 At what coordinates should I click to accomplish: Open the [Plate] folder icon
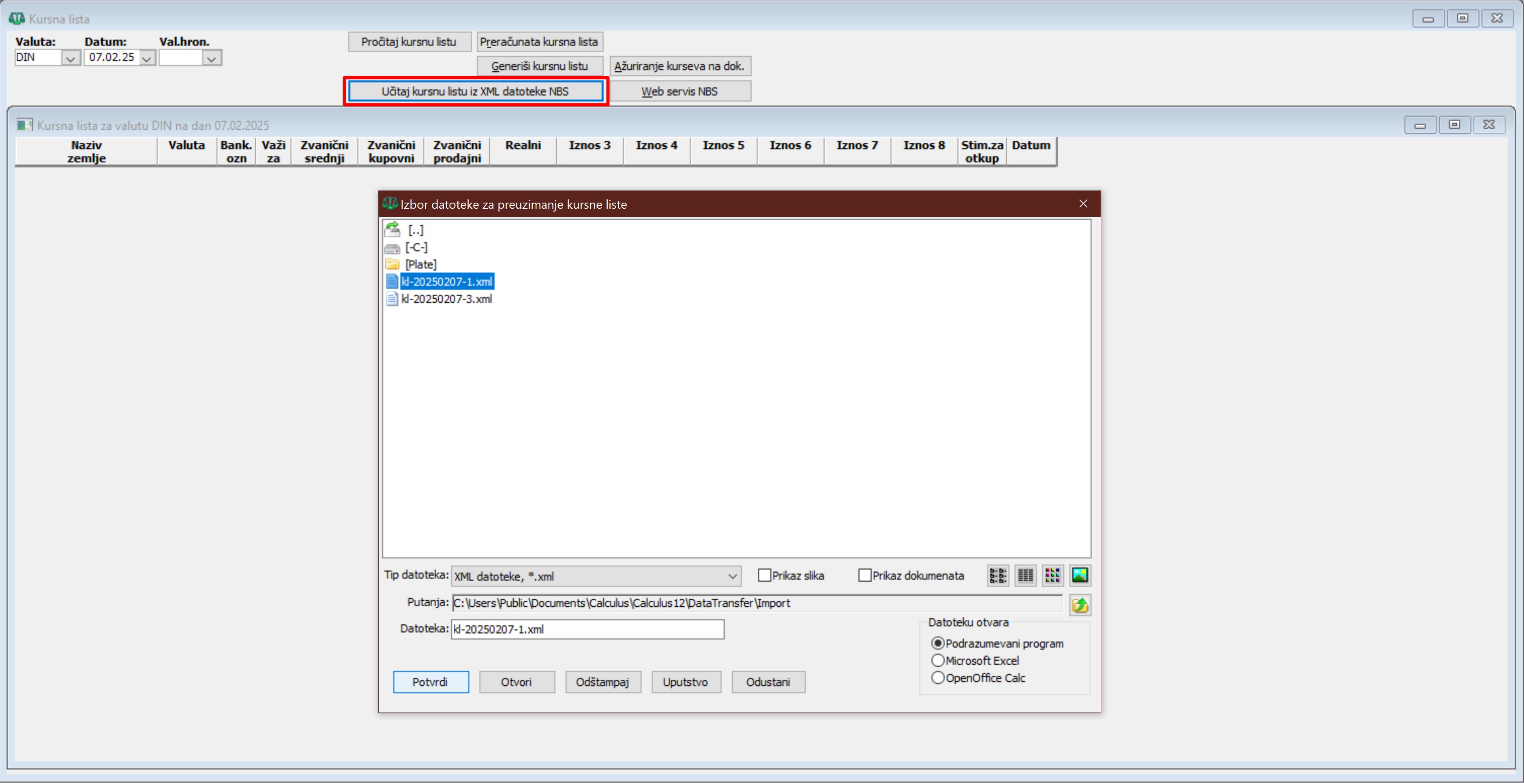click(x=392, y=264)
